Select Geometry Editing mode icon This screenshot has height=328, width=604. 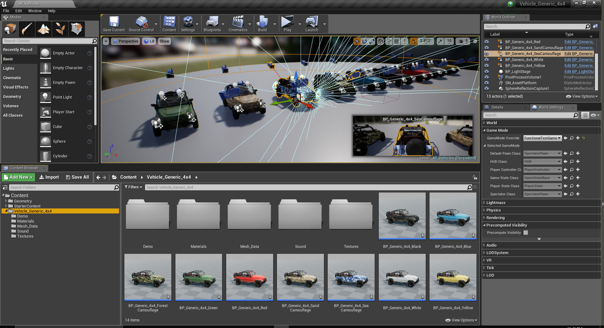click(77, 29)
